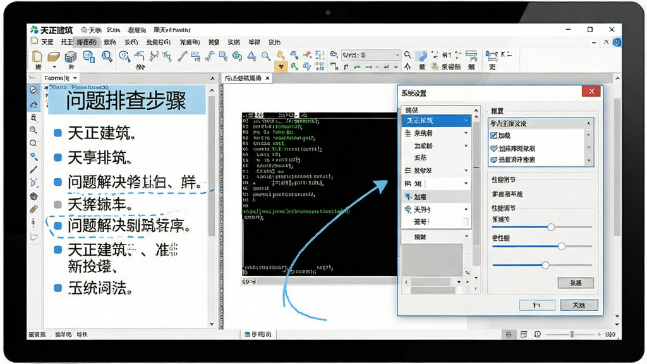Click the orange paint bucket toolbar icon
Image resolution: width=647 pixels, height=364 pixels.
[x=281, y=55]
